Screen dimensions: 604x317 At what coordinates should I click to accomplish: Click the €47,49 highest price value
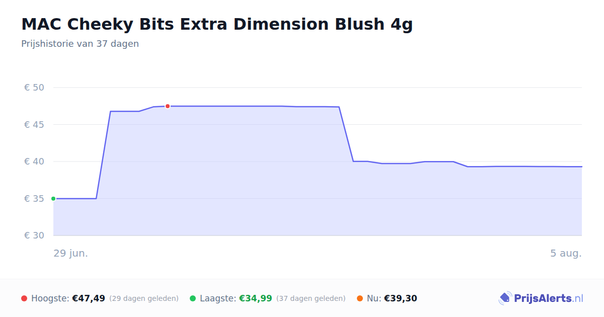[x=89, y=298]
